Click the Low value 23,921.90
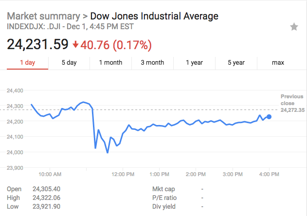The image size is (307, 216). coord(46,207)
